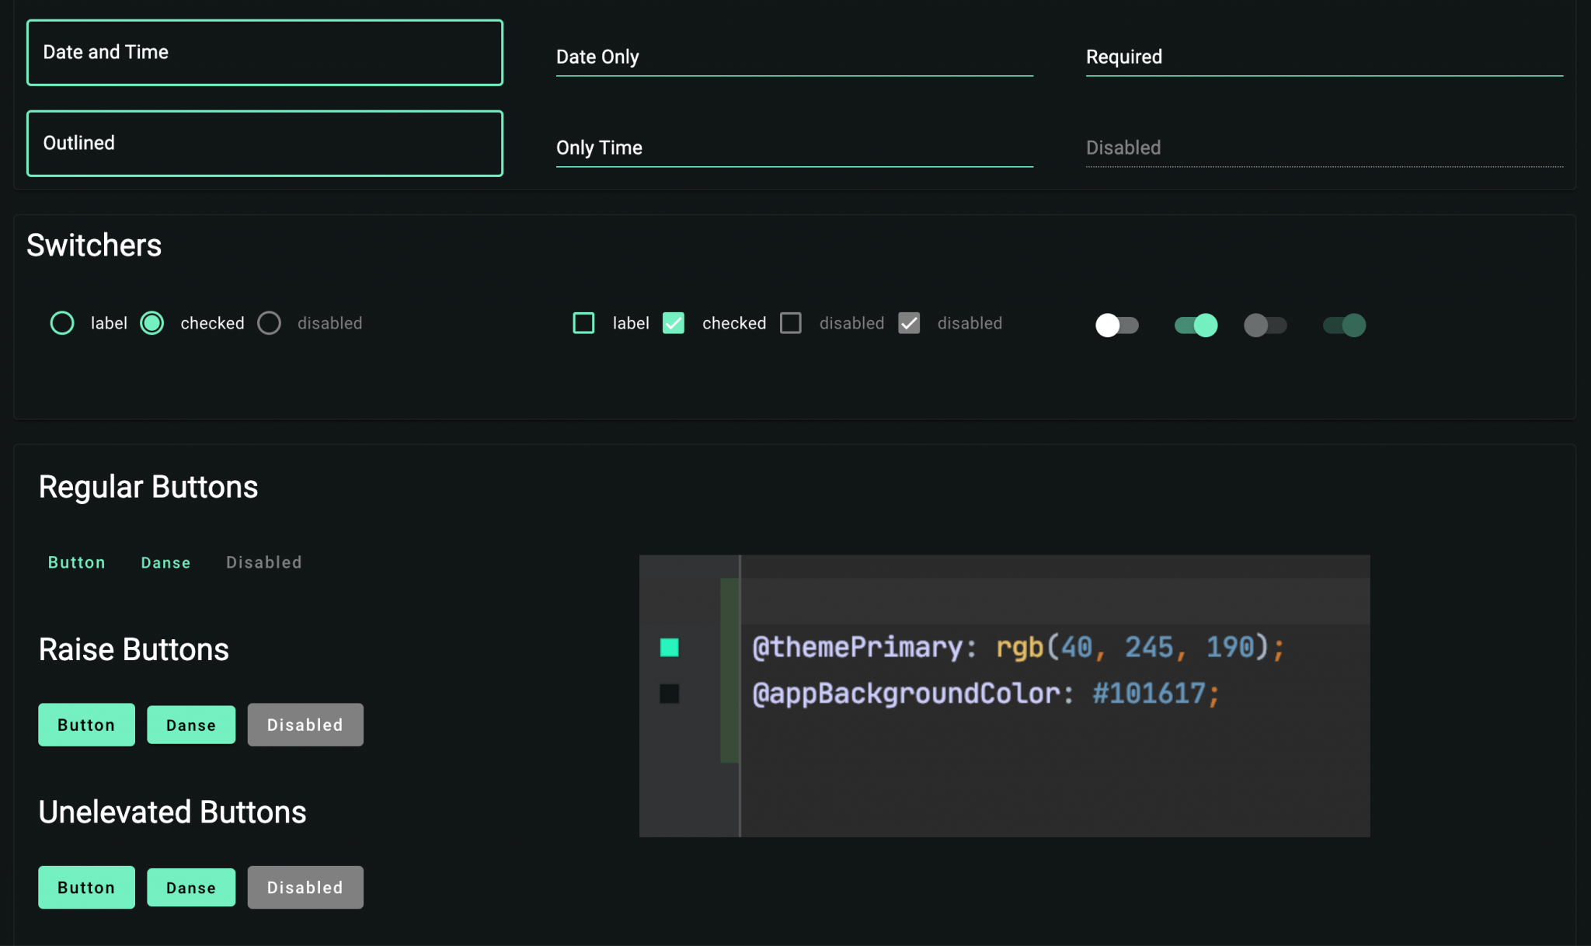
Task: Click the flat 'Button' text button
Action: pos(76,562)
